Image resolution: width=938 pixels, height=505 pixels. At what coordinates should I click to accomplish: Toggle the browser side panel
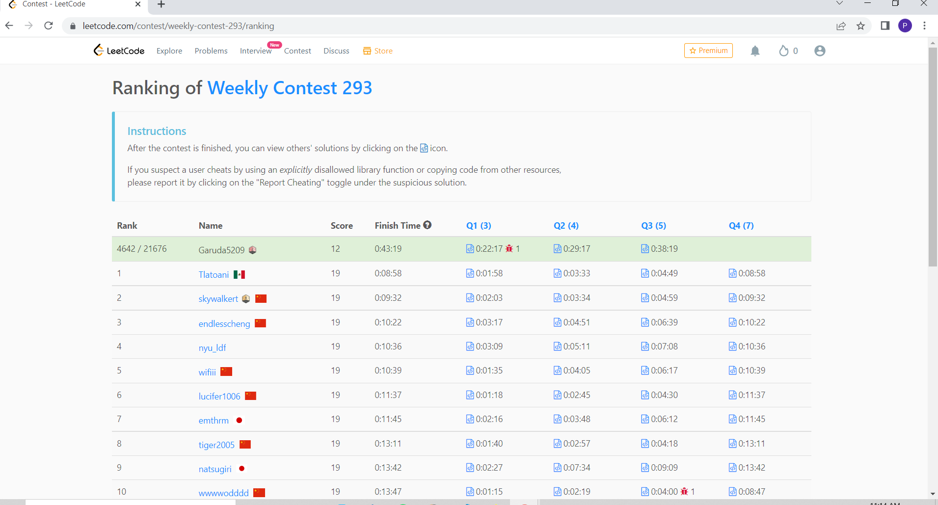[885, 26]
